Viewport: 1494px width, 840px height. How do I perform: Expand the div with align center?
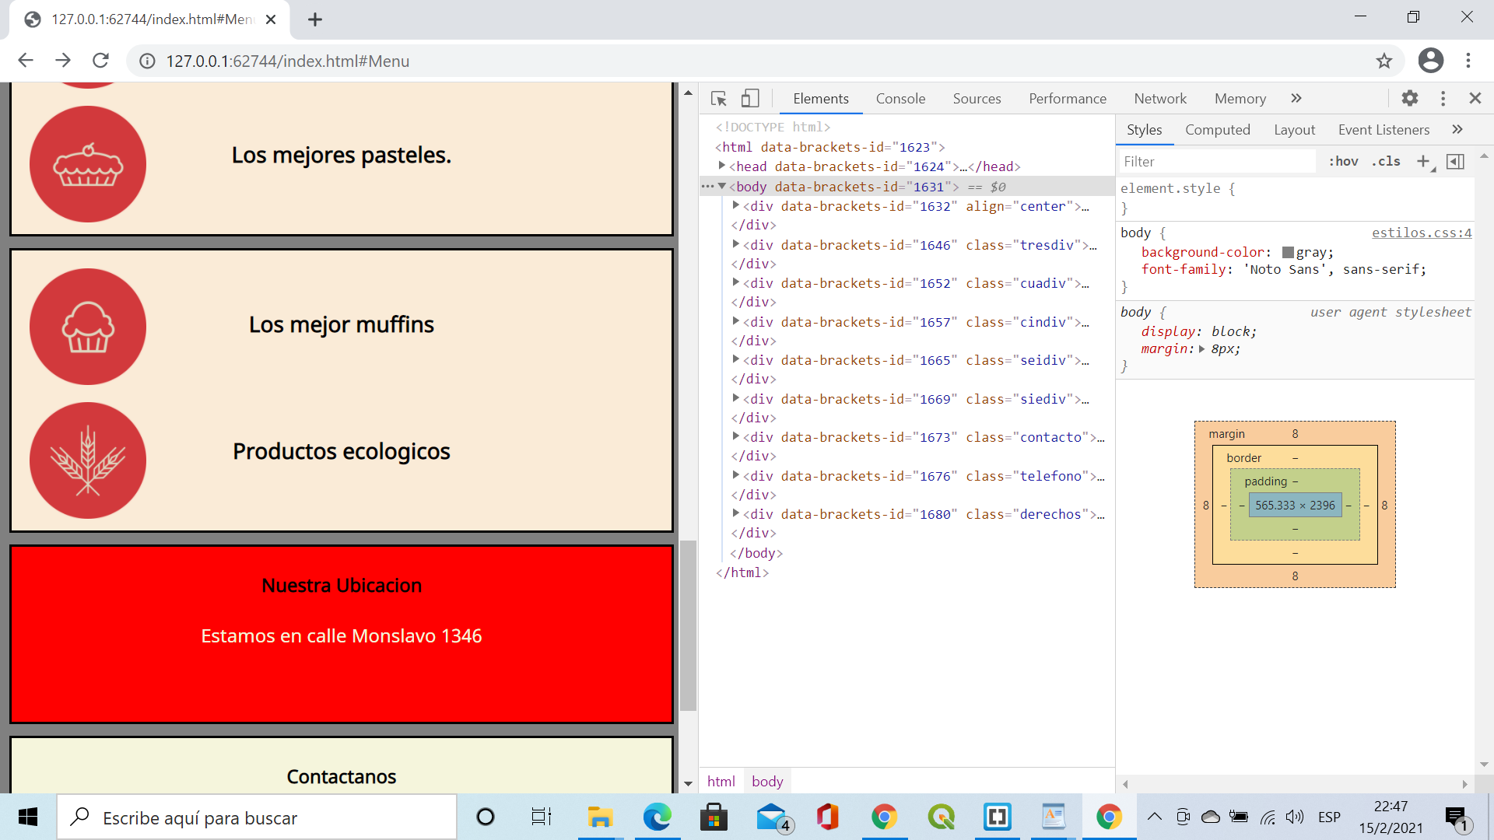click(x=735, y=205)
